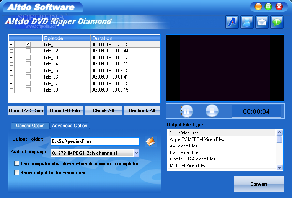Image resolution: width=292 pixels, height=198 pixels.
Task: Click the Episode column header
Action: coord(67,38)
